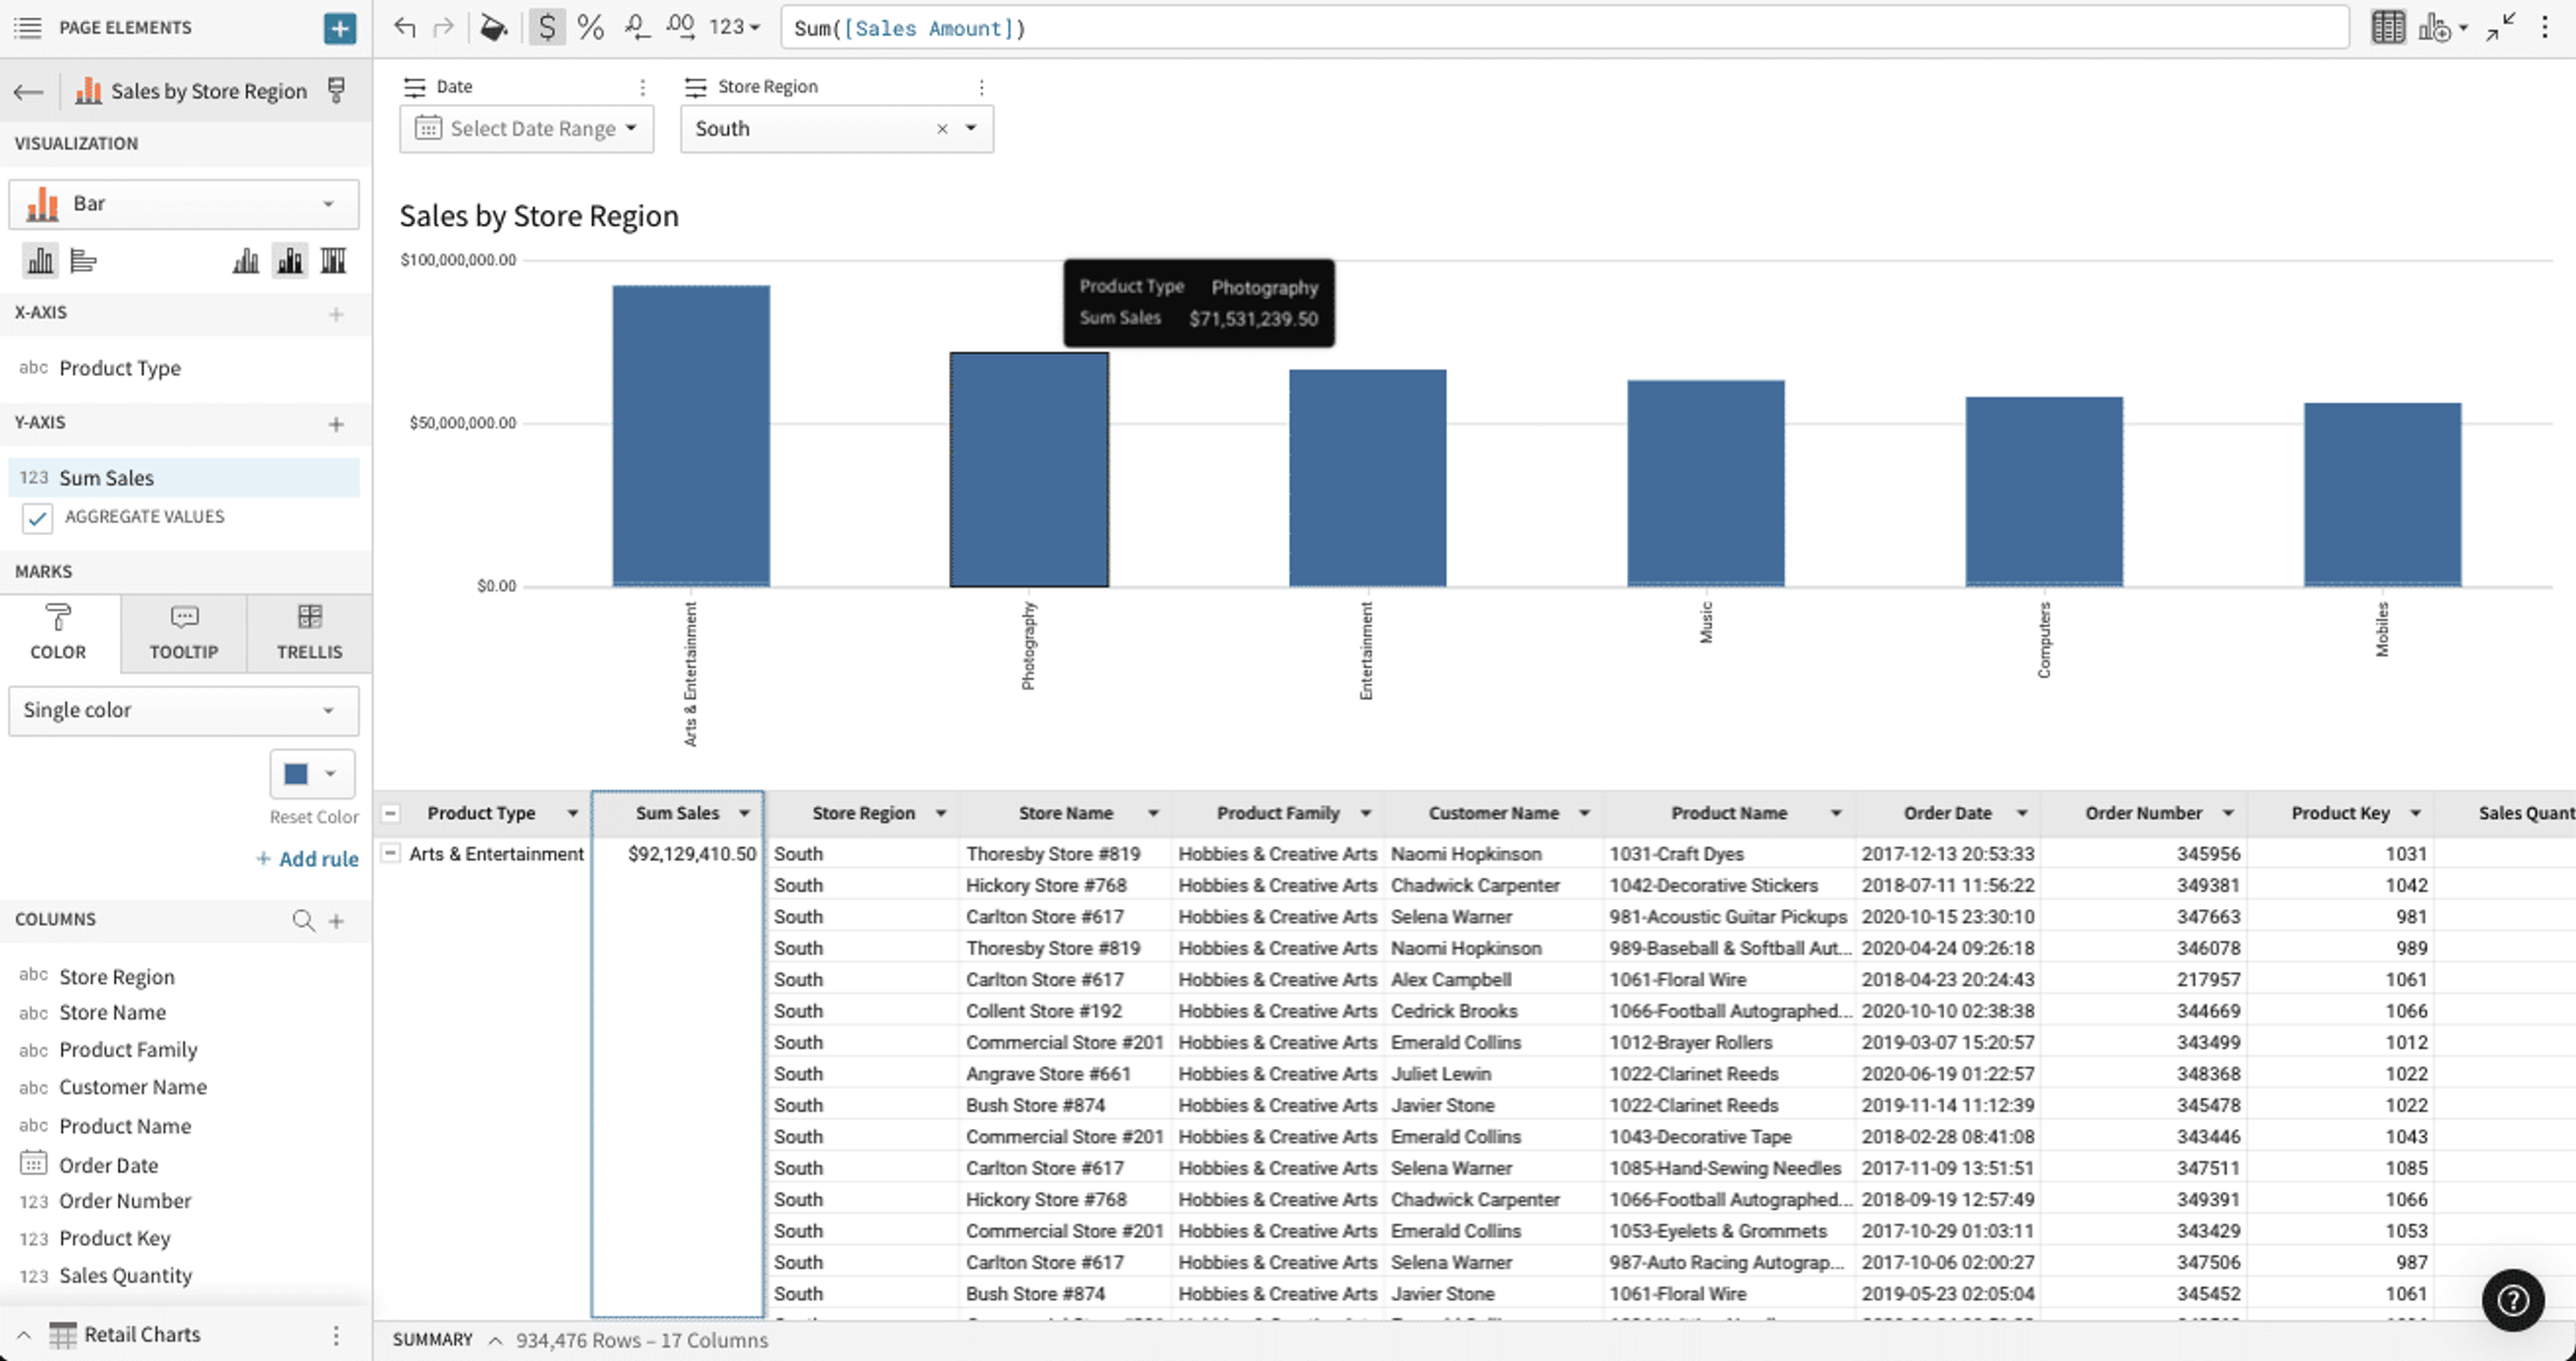Click Add rule link
This screenshot has width=2576, height=1361.
pyautogui.click(x=308, y=858)
